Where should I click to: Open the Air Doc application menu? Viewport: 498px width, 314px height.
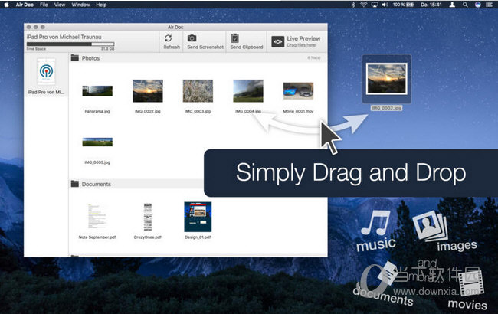(25, 5)
